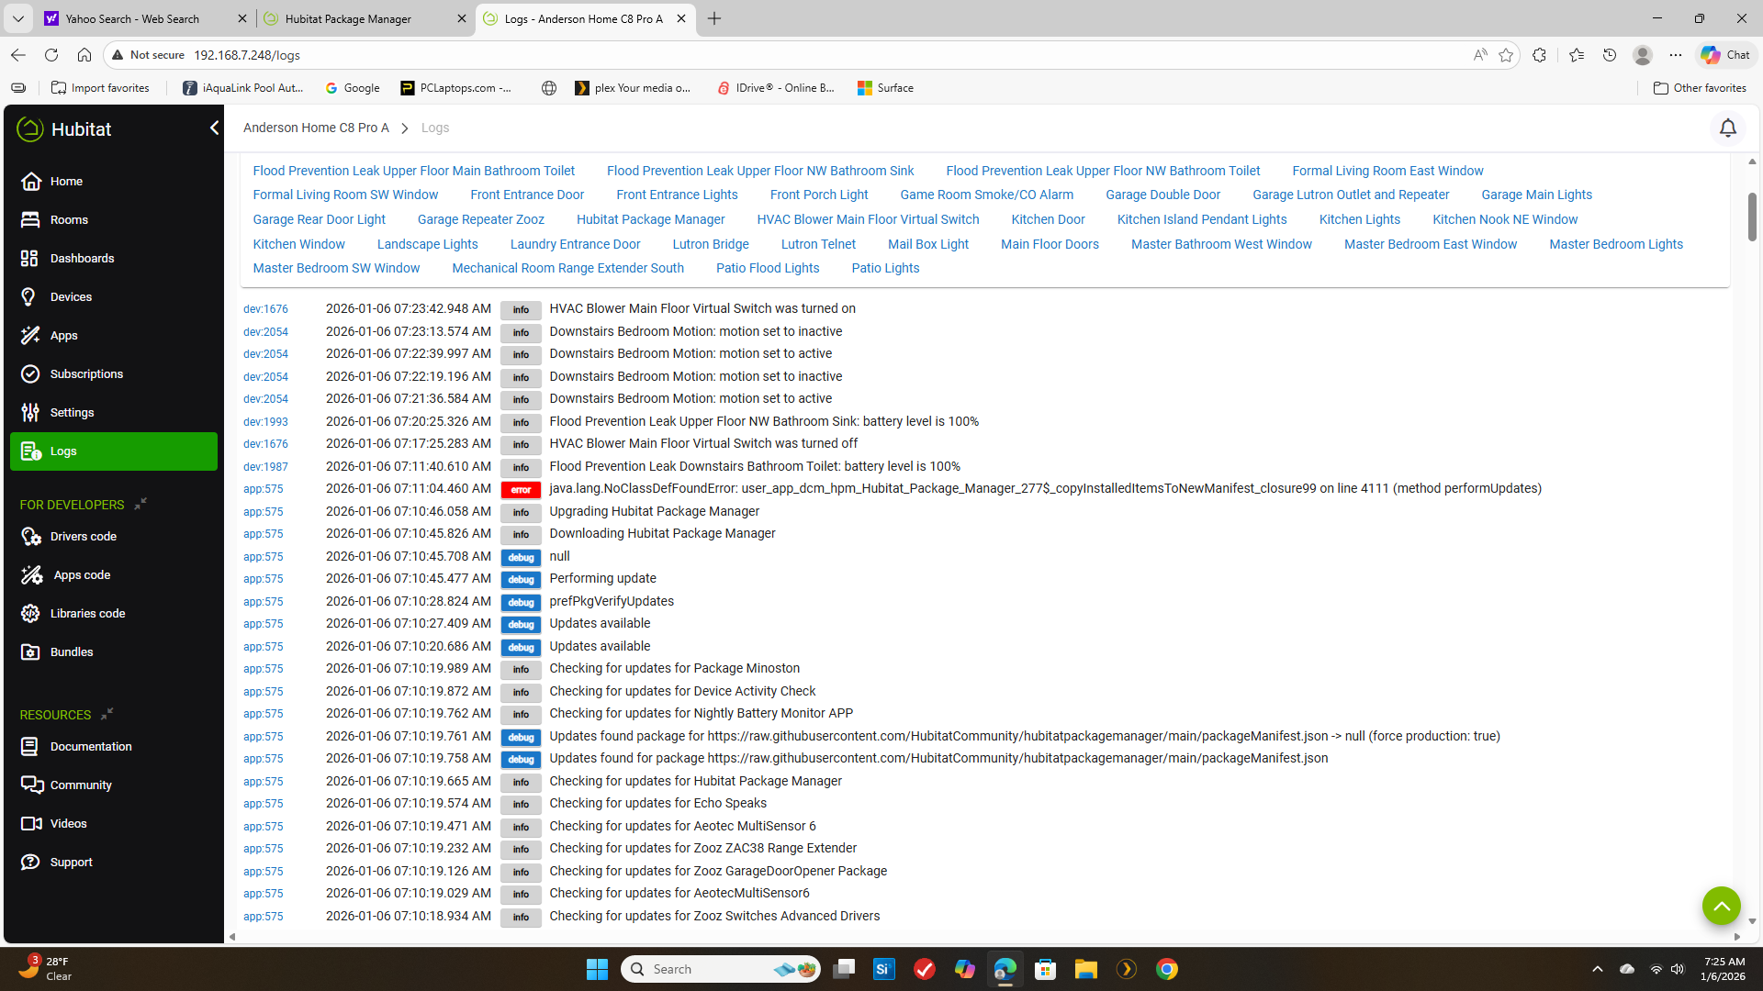
Task: Collapse the Hubitat sidebar with chevron
Action: point(214,128)
